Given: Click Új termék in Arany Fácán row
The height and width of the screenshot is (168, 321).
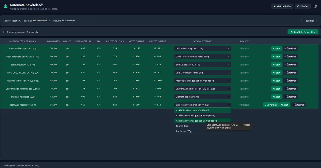Looking at the screenshot, I should point(290,81).
